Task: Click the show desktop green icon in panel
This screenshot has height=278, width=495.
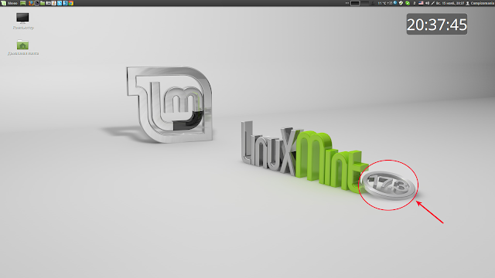Action: pyautogui.click(x=22, y=3)
